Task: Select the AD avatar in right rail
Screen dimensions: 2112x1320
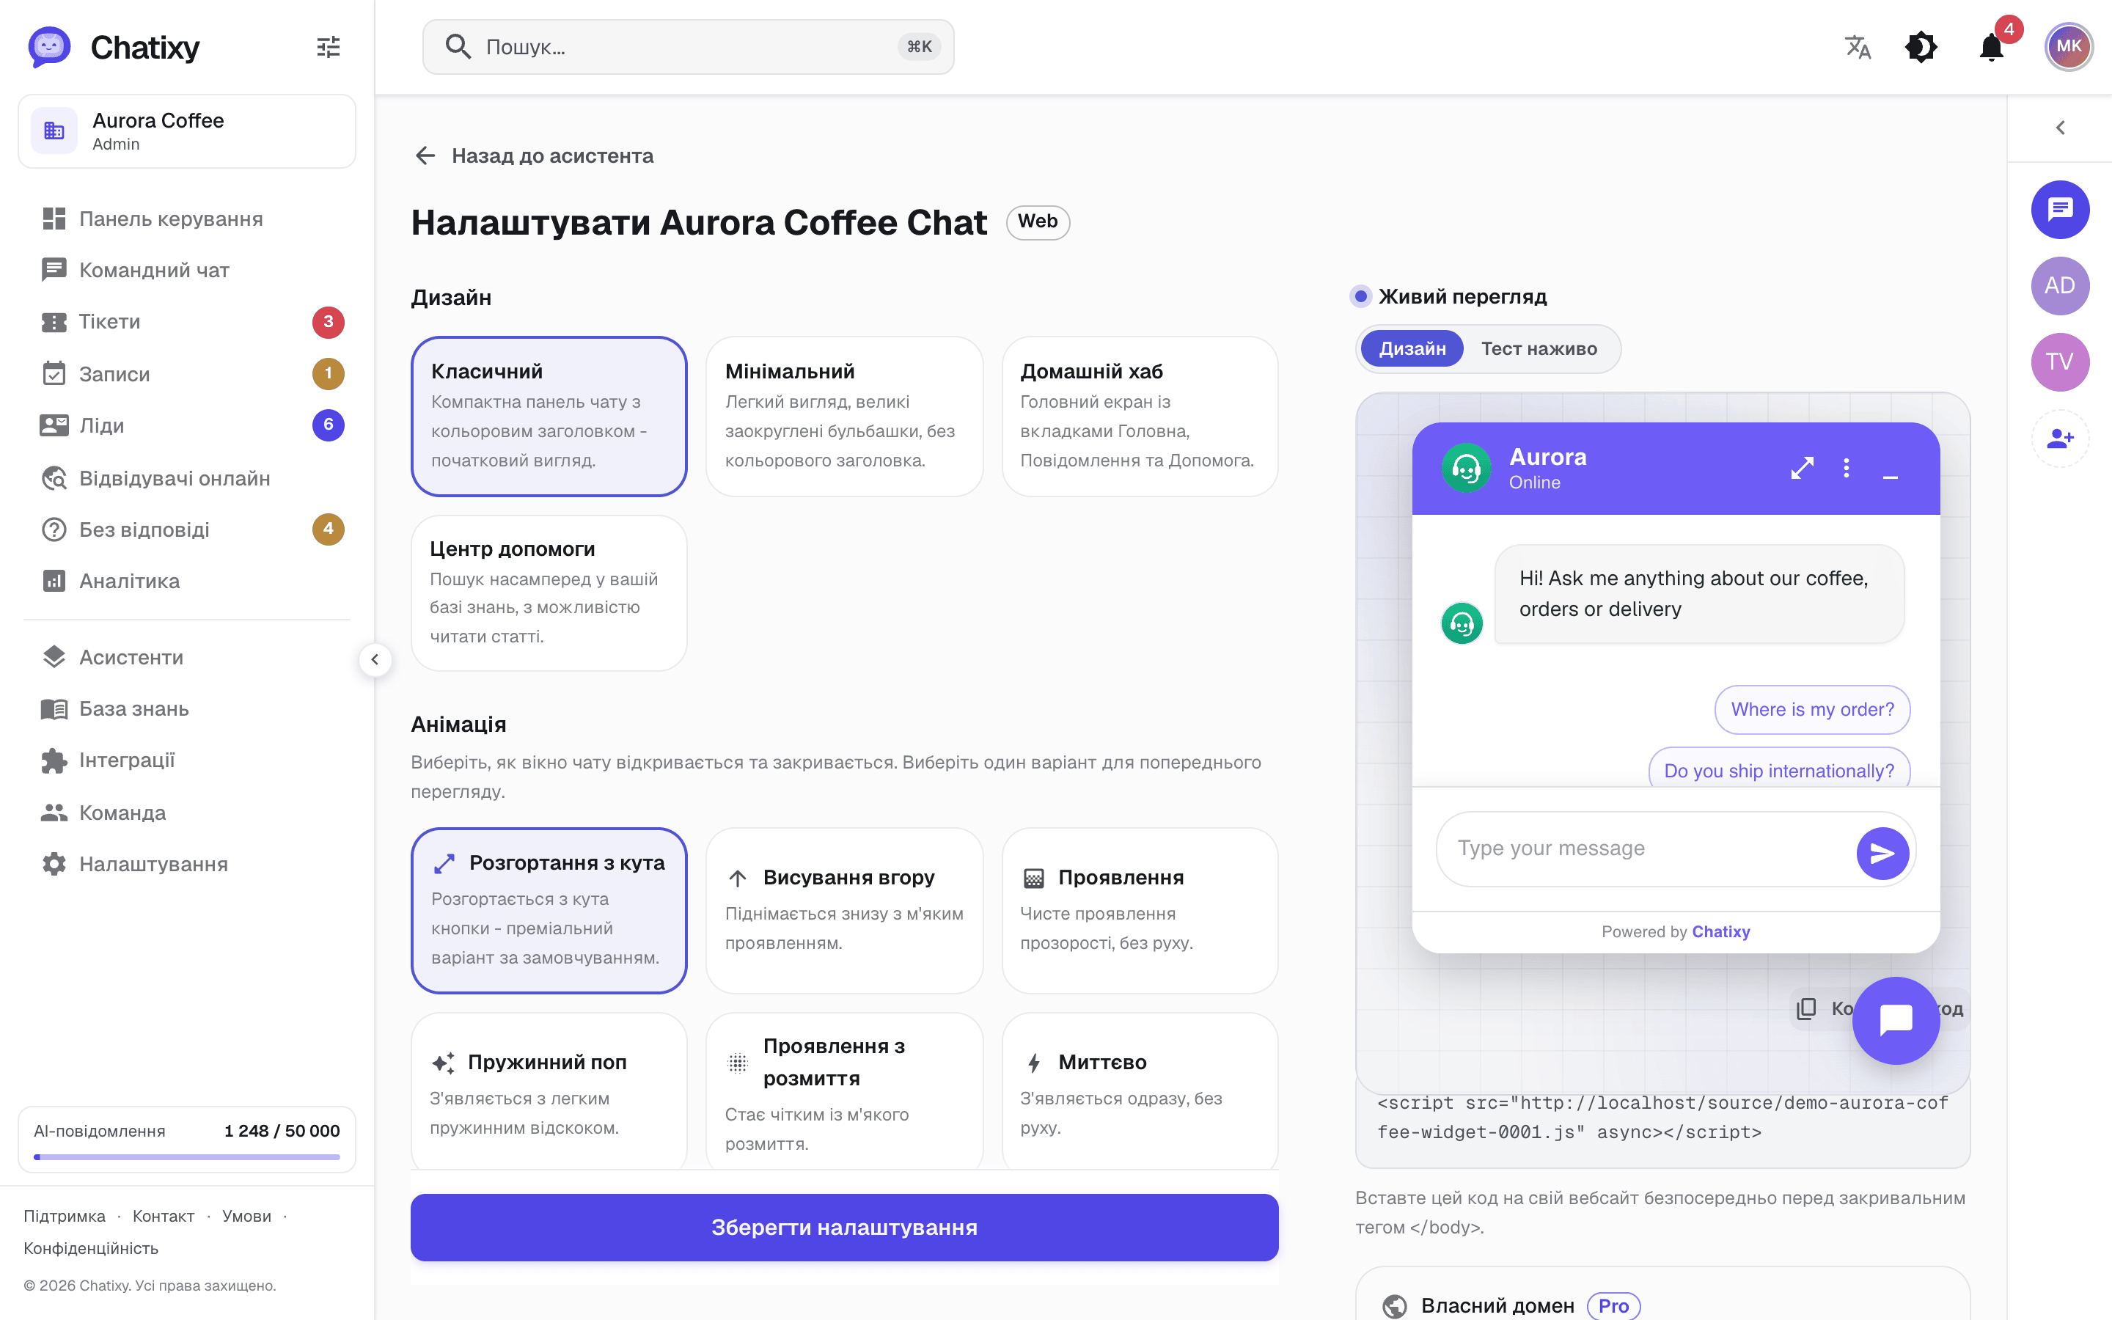Action: coord(2060,285)
